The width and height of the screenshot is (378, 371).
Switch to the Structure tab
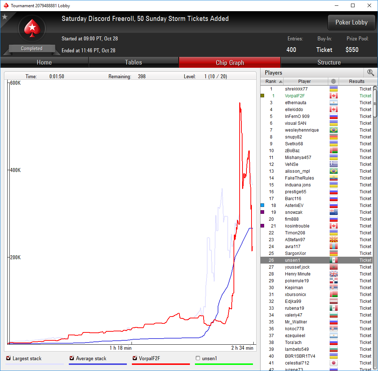(x=329, y=62)
